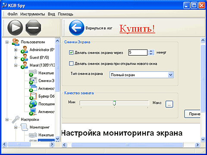Click the wrench Настройки icon
This screenshot has width=207, height=155.
[16, 119]
